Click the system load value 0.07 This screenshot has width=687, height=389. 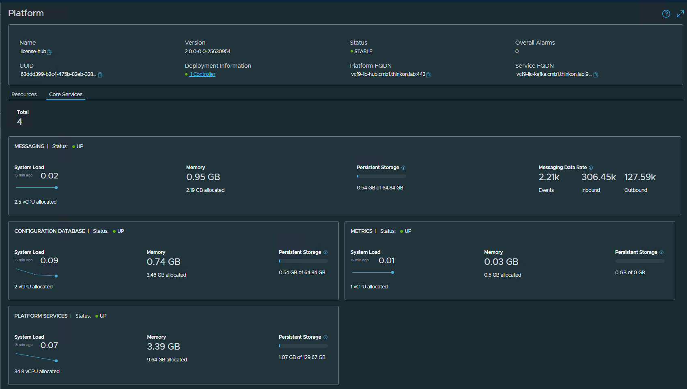50,345
